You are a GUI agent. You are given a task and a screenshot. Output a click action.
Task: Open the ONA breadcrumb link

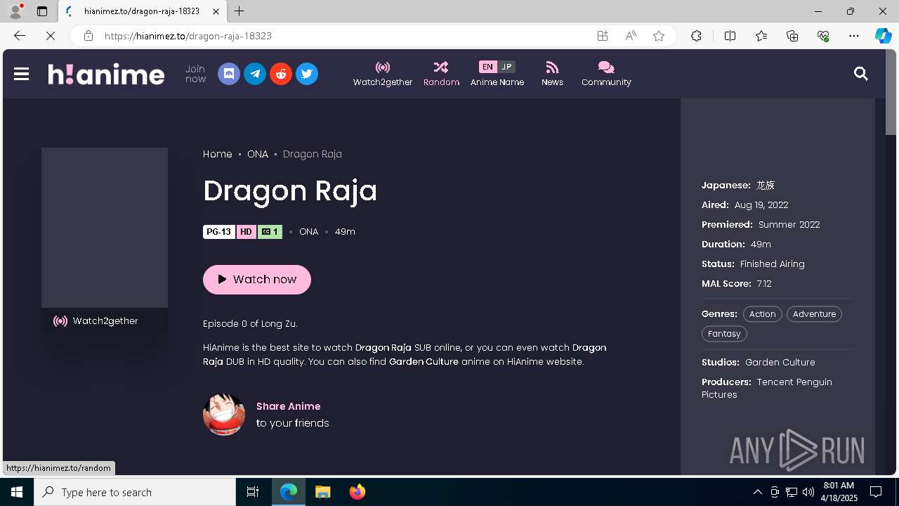click(x=258, y=154)
